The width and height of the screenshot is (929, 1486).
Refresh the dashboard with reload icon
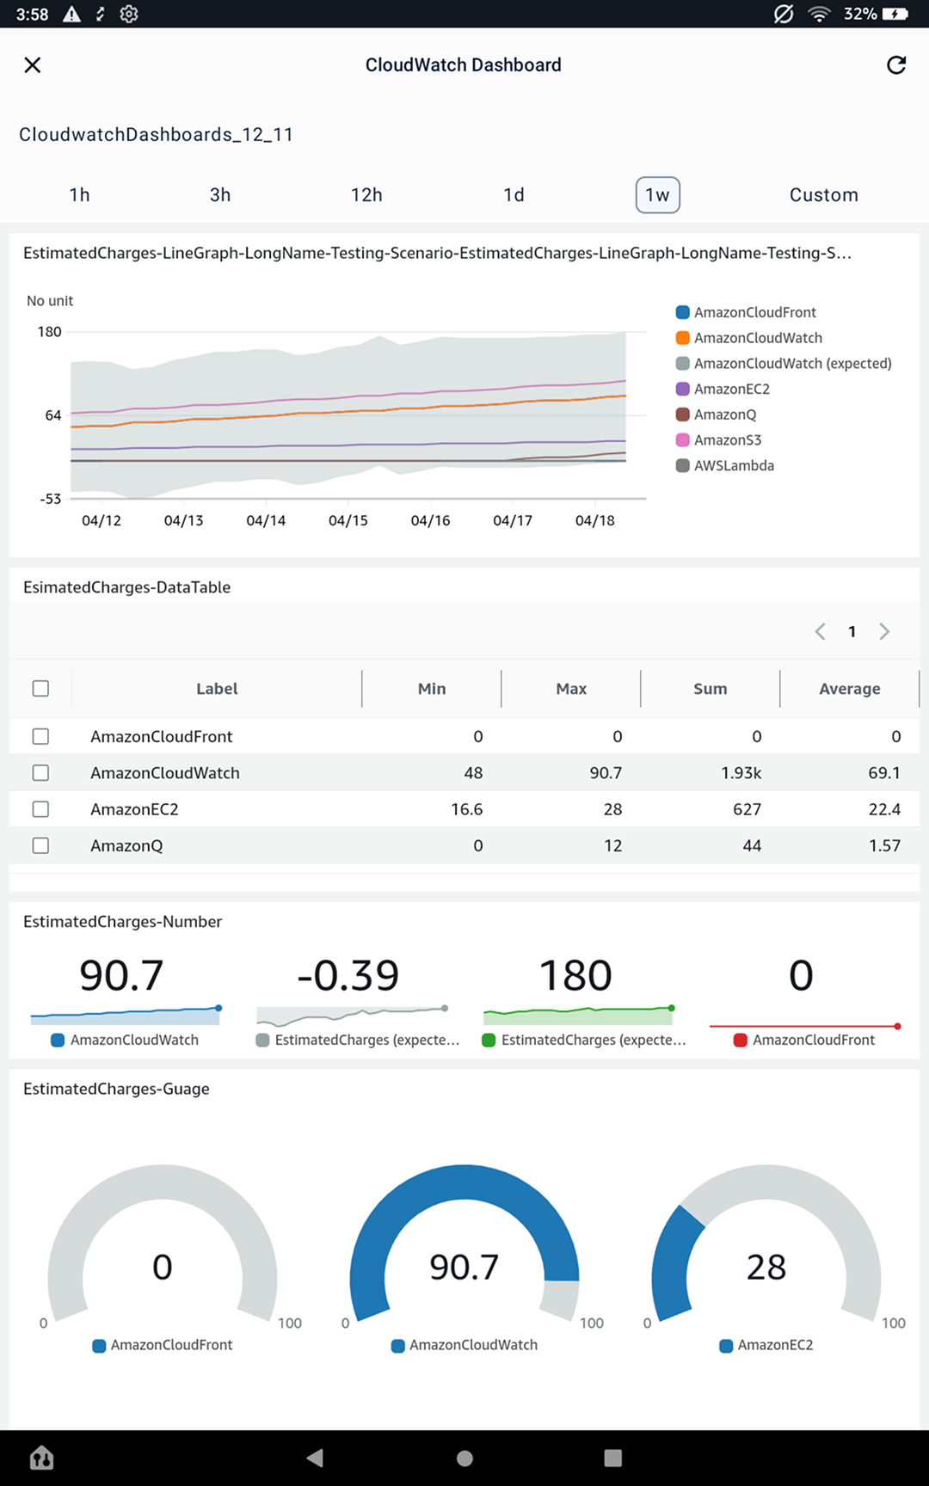(x=896, y=65)
